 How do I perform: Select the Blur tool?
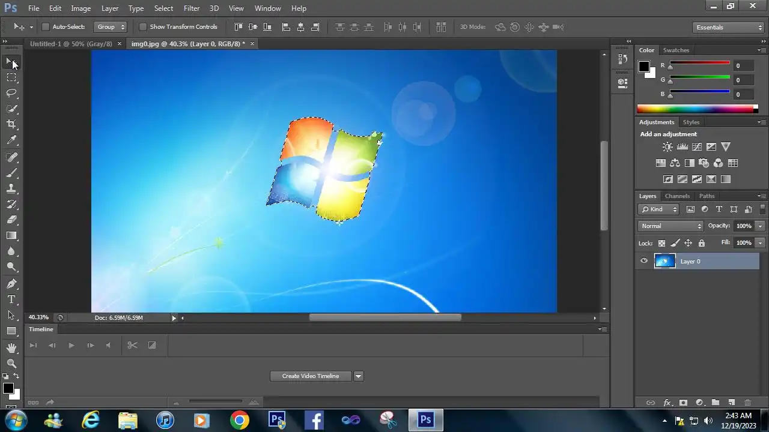point(11,251)
